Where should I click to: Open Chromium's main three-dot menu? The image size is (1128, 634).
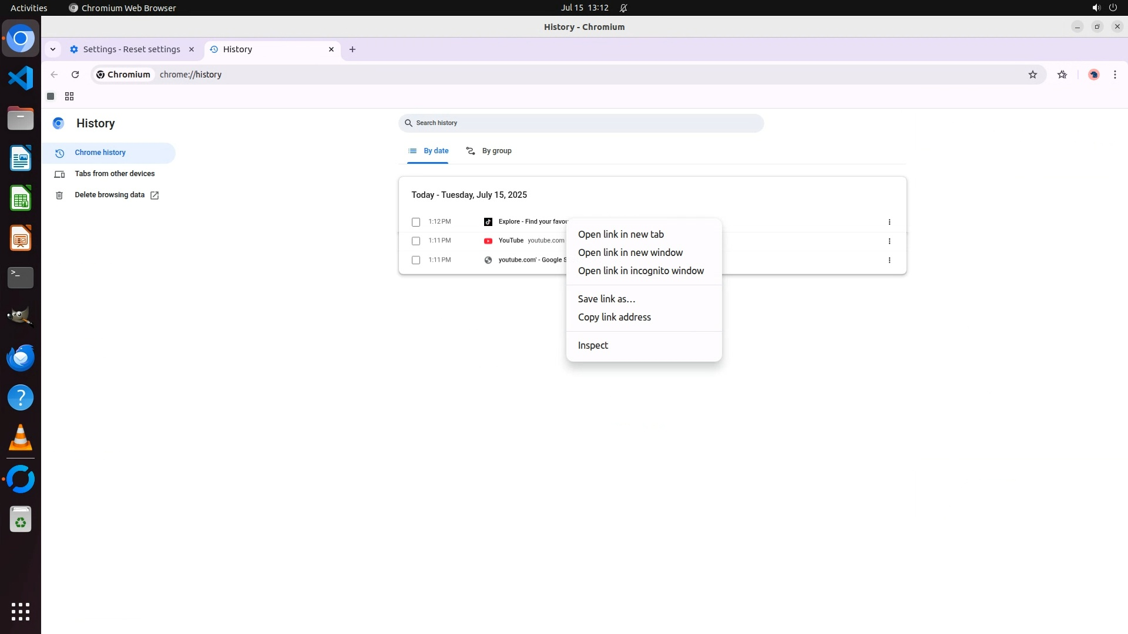(1115, 75)
